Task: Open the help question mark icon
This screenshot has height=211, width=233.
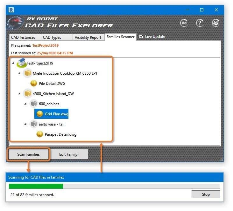Action: pyautogui.click(x=200, y=23)
